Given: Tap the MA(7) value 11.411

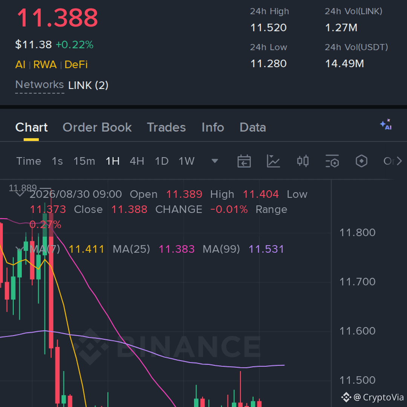Looking at the screenshot, I should coord(86,249).
